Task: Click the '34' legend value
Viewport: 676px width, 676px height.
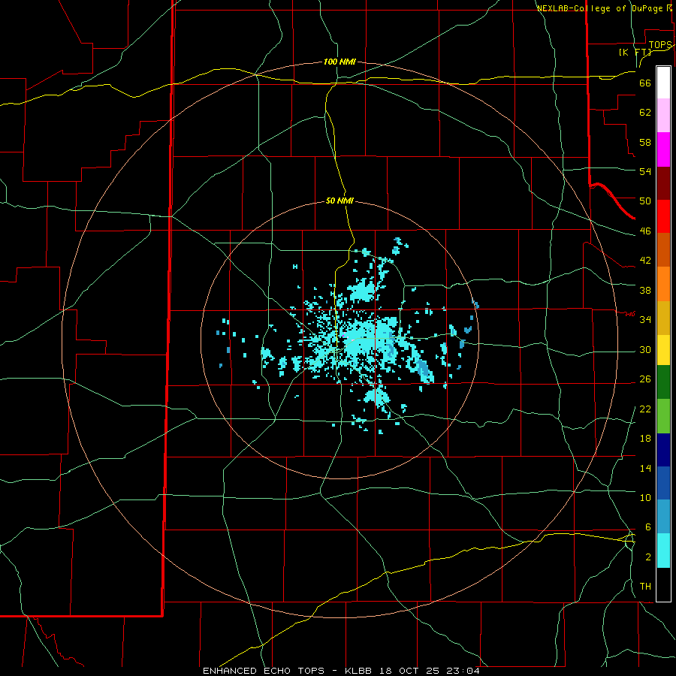Action: pyautogui.click(x=645, y=320)
